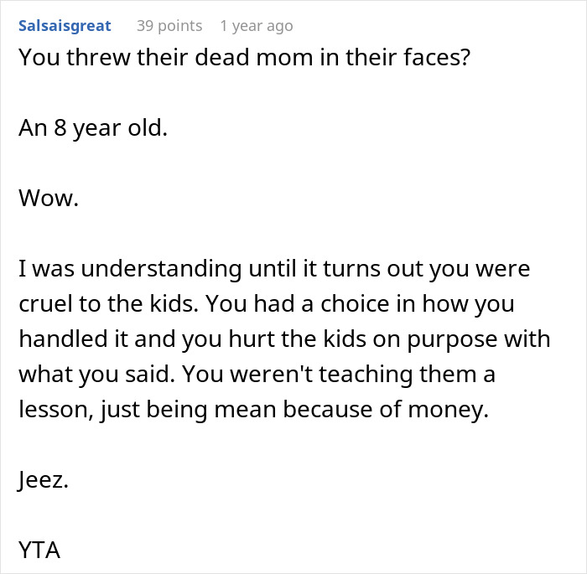The width and height of the screenshot is (587, 574).
Task: Click the line "An 8 year old."
Action: tap(93, 128)
